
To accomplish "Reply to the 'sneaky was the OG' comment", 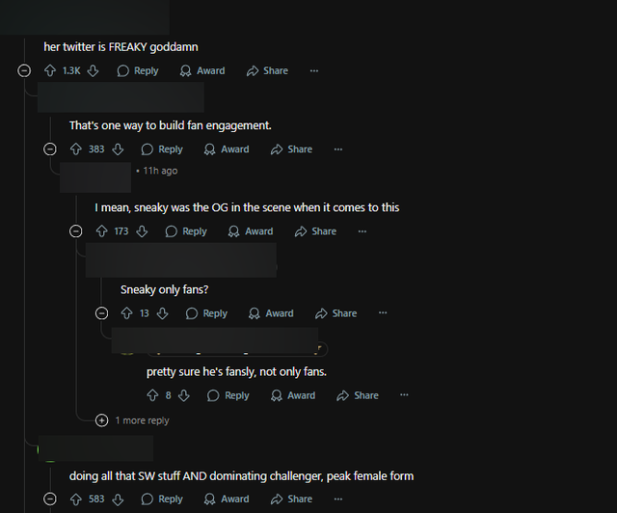I will point(186,231).
